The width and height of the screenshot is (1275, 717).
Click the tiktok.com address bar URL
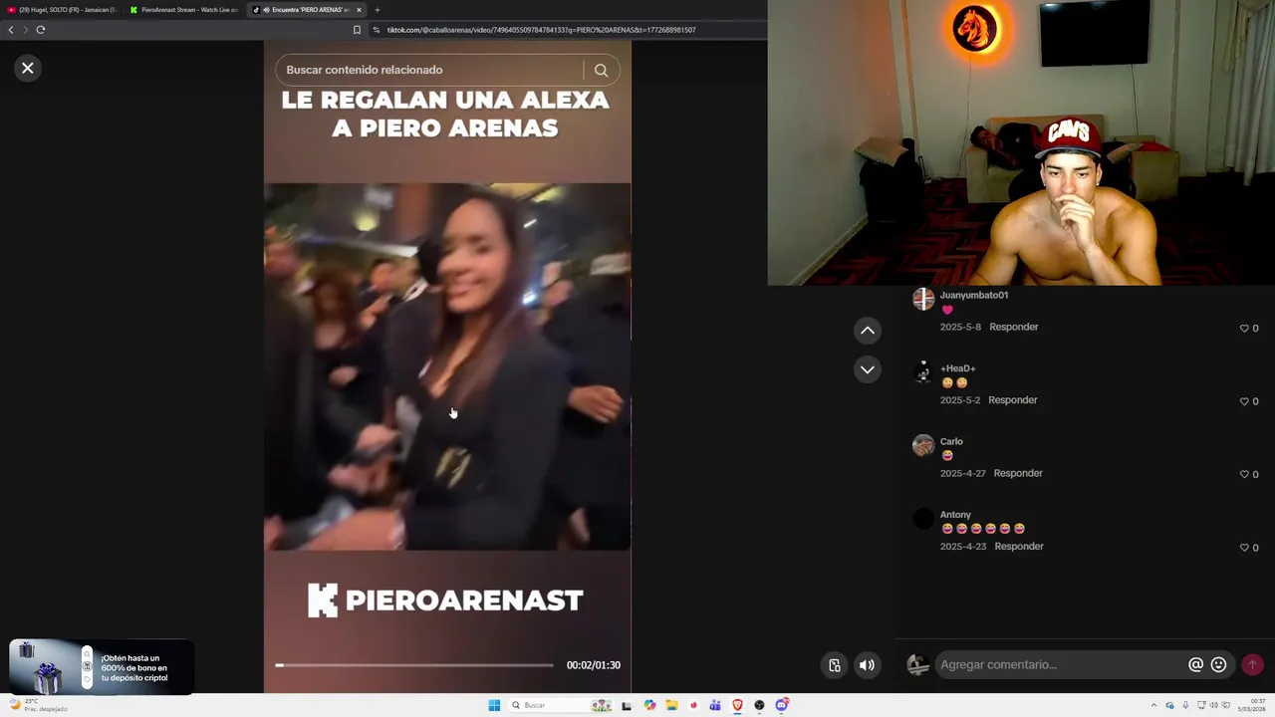542,30
